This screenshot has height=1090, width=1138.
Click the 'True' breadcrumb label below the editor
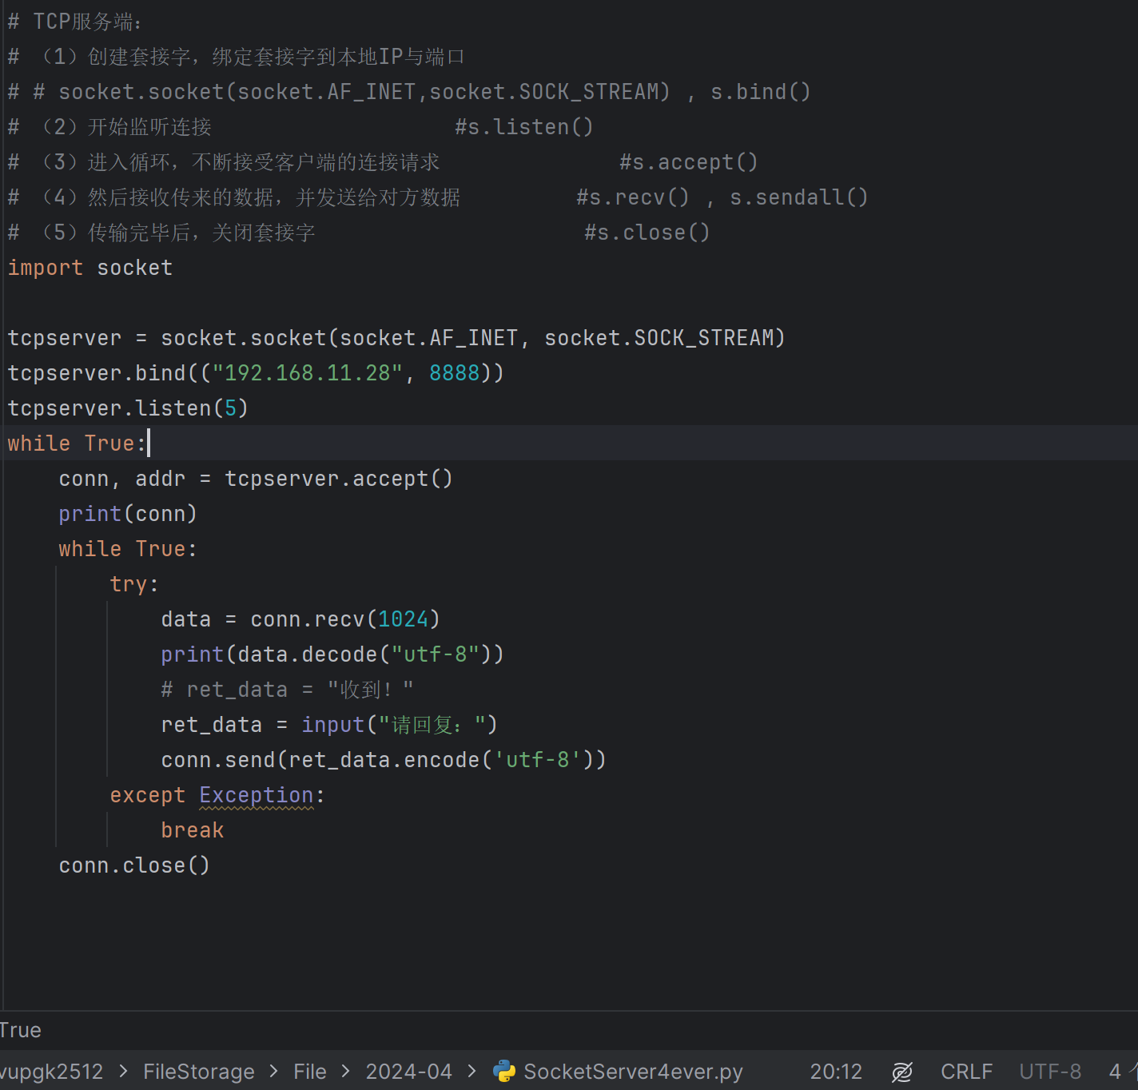pos(21,1030)
